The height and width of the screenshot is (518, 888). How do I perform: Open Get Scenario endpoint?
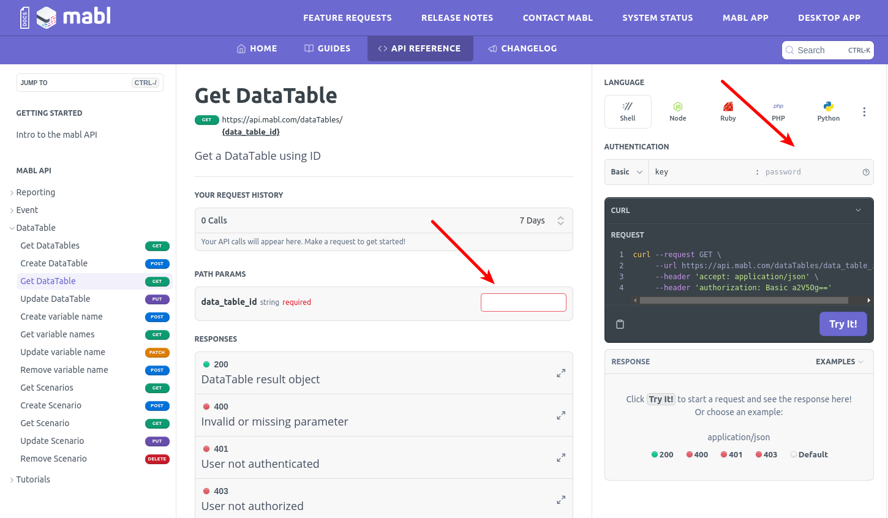pos(95,423)
